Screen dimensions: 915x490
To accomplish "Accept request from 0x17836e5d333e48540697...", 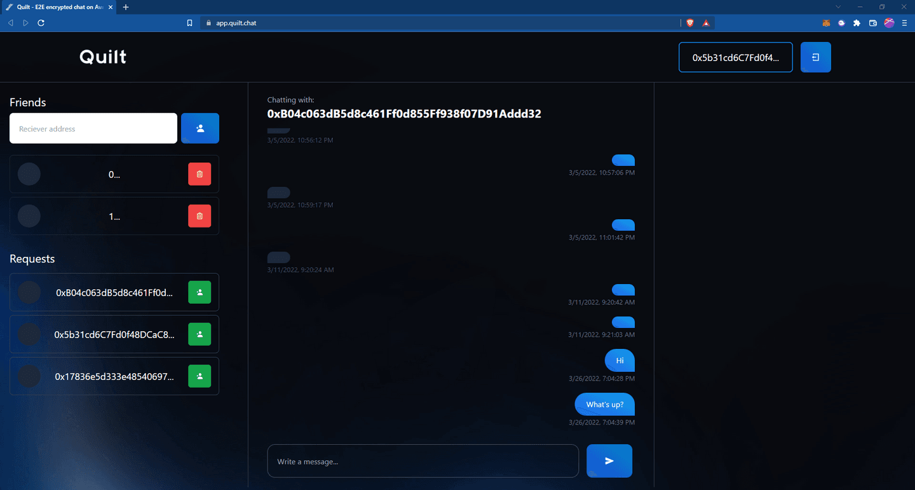I will point(200,376).
